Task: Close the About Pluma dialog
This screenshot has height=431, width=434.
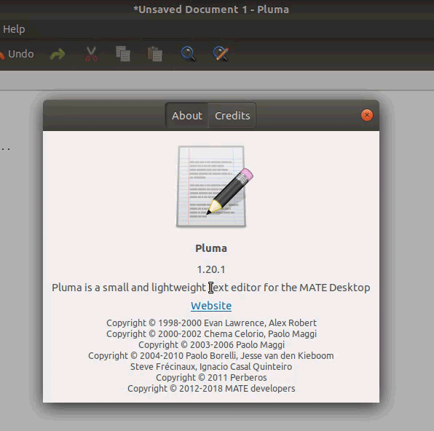Action: (x=367, y=115)
